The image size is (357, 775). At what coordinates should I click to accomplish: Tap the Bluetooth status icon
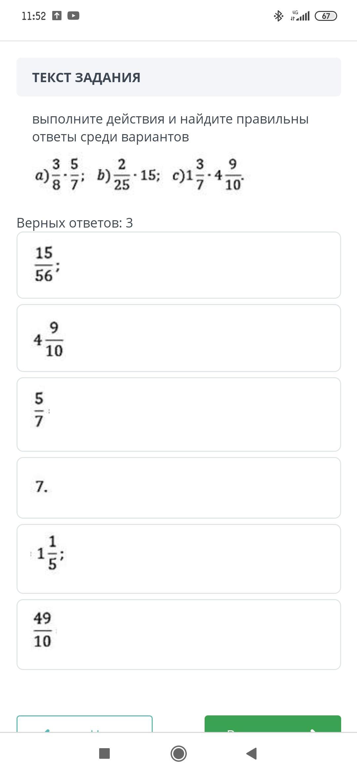coord(278,16)
